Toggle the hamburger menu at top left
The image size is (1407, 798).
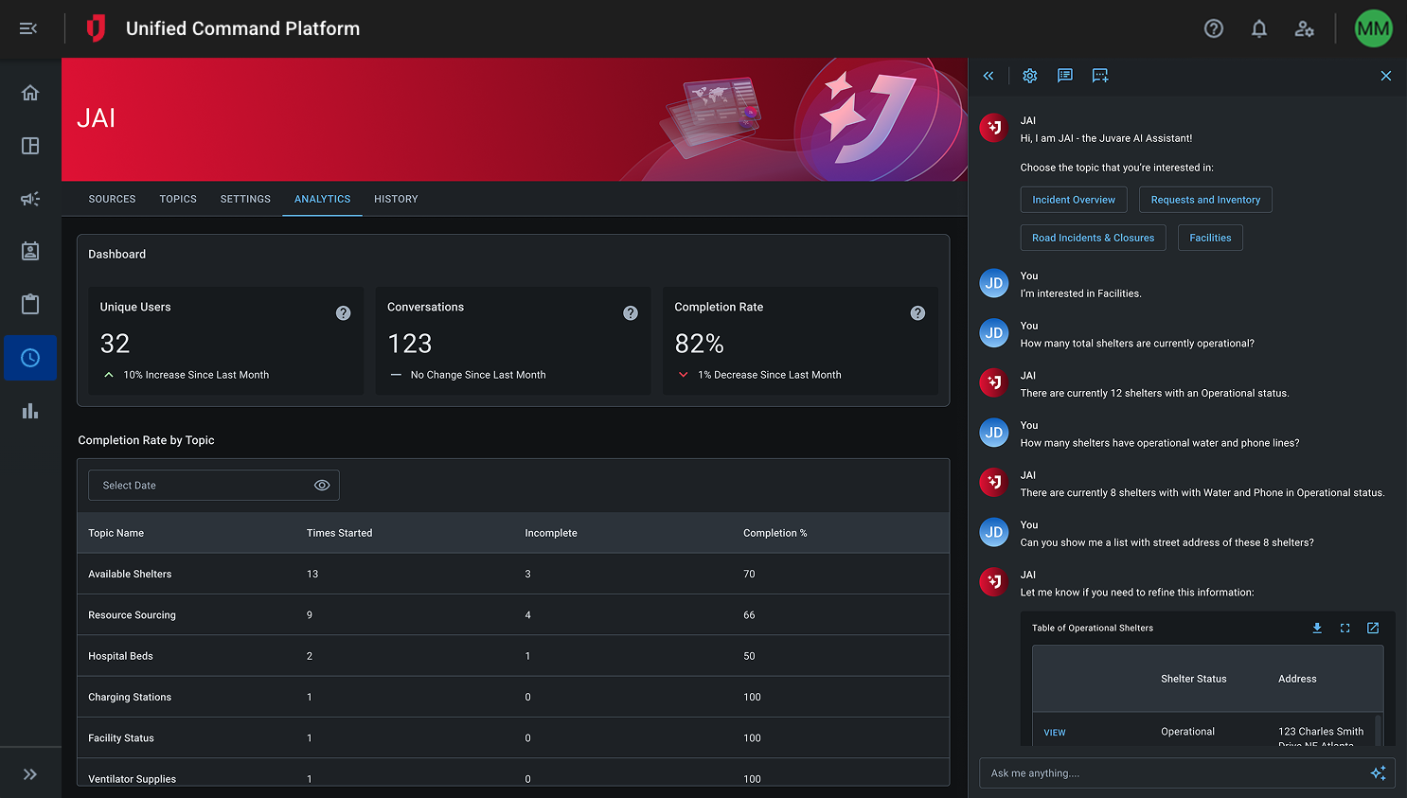point(28,28)
